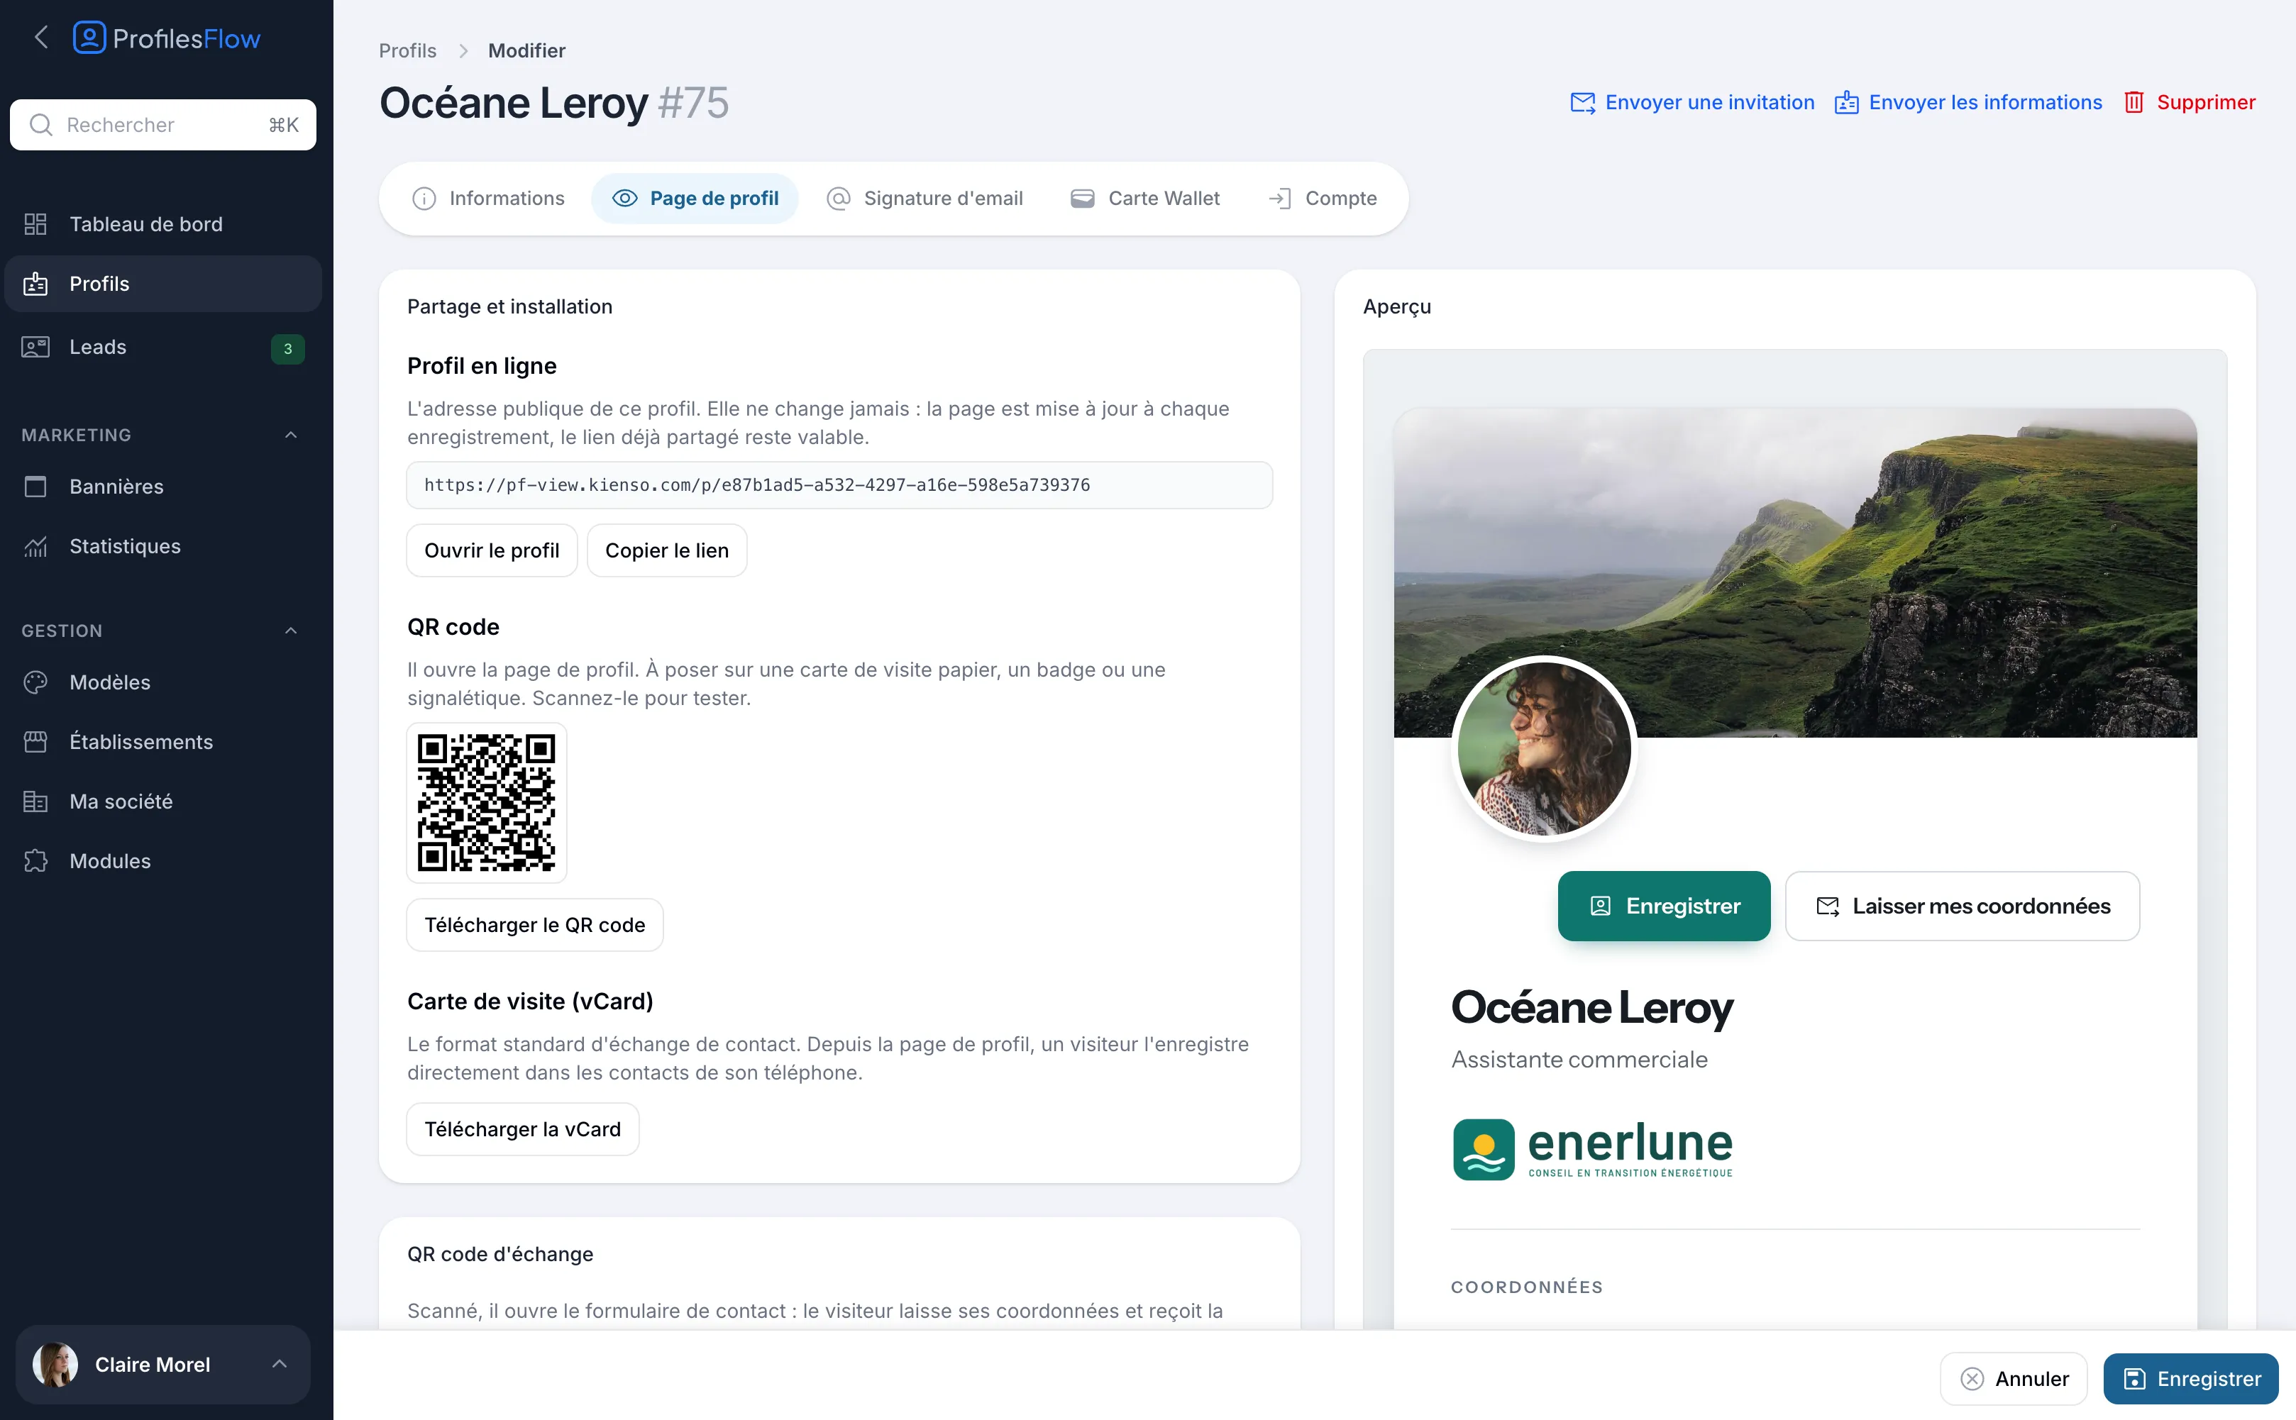The width and height of the screenshot is (2296, 1420).
Task: Go to Bannières
Action: (x=163, y=487)
